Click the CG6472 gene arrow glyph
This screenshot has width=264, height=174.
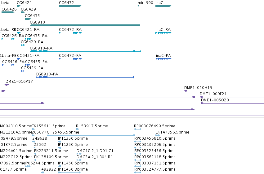click(70, 6)
